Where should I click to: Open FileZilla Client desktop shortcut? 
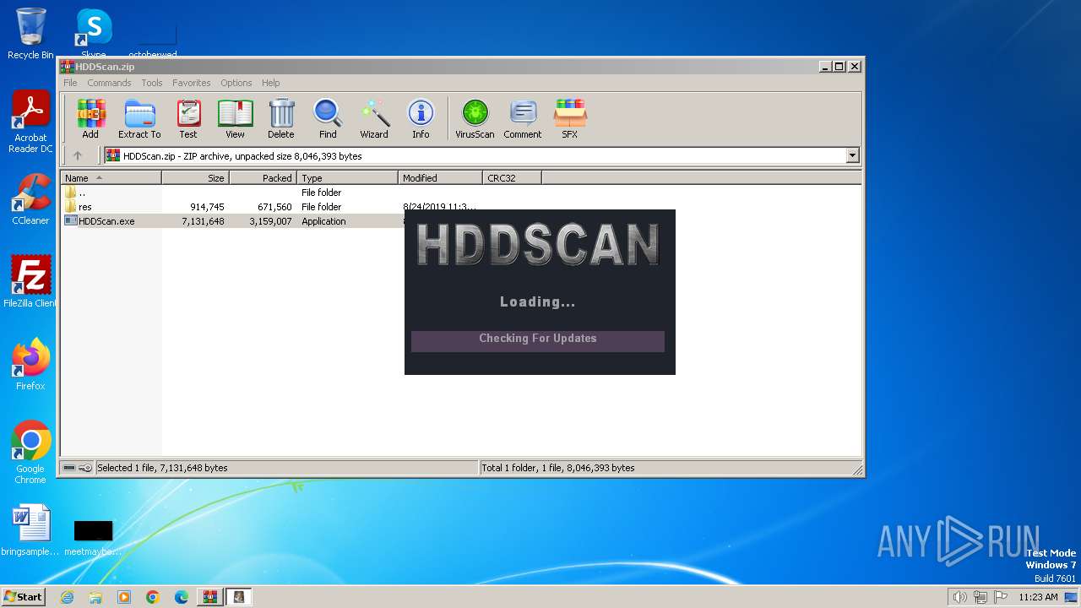pyautogui.click(x=30, y=281)
